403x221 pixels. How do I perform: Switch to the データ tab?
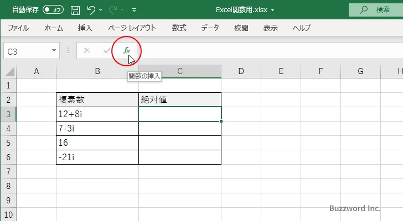pyautogui.click(x=210, y=28)
